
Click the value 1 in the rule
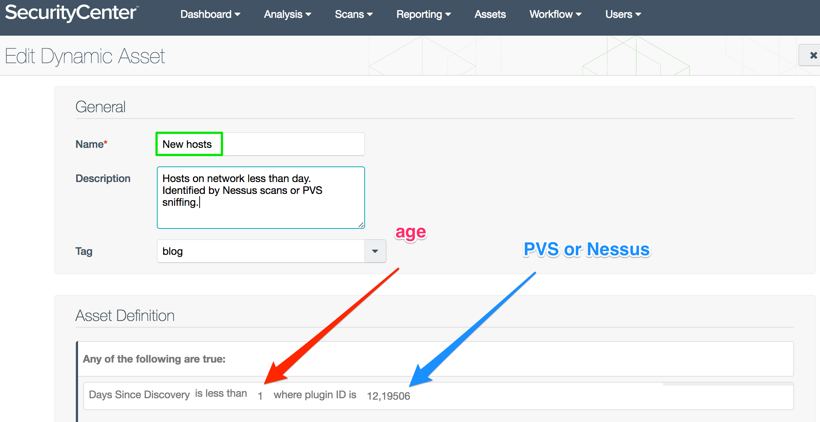pyautogui.click(x=260, y=396)
